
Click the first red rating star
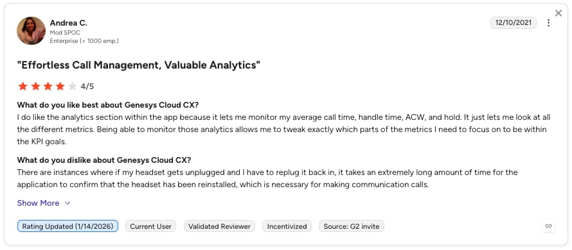pos(23,87)
